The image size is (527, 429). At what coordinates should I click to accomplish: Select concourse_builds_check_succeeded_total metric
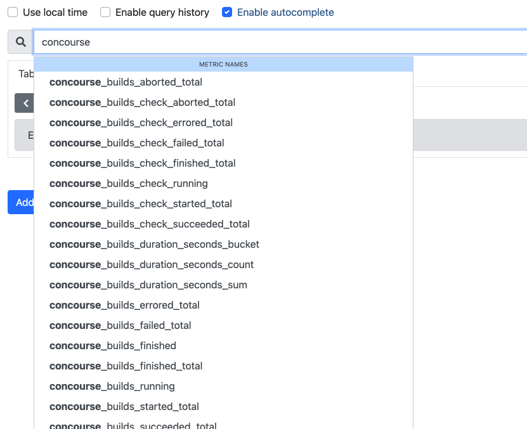[x=150, y=224]
